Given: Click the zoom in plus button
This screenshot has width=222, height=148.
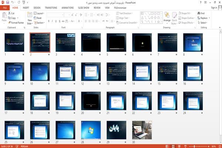Looking at the screenshot, I should [209, 146].
